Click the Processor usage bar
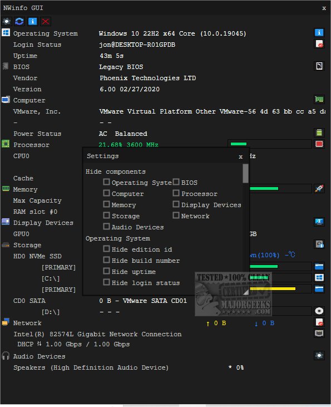 click(x=270, y=144)
